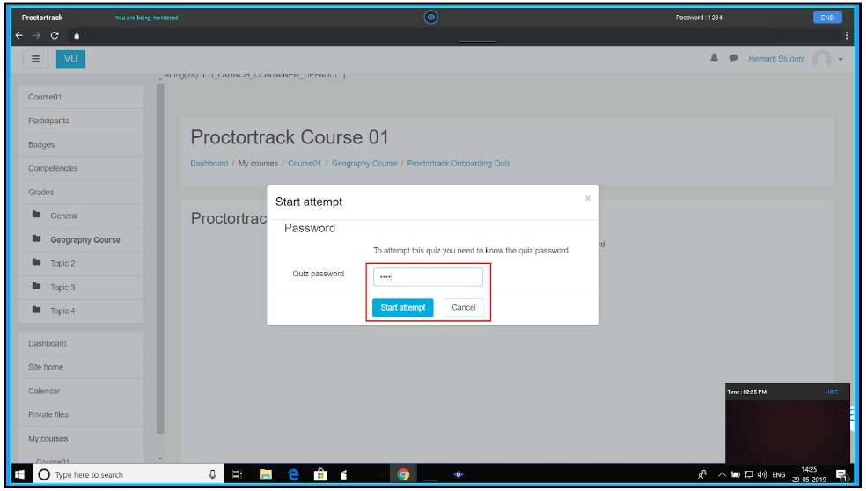Open the taskbar clock and date
Image resolution: width=866 pixels, height=491 pixels.
[x=809, y=474]
